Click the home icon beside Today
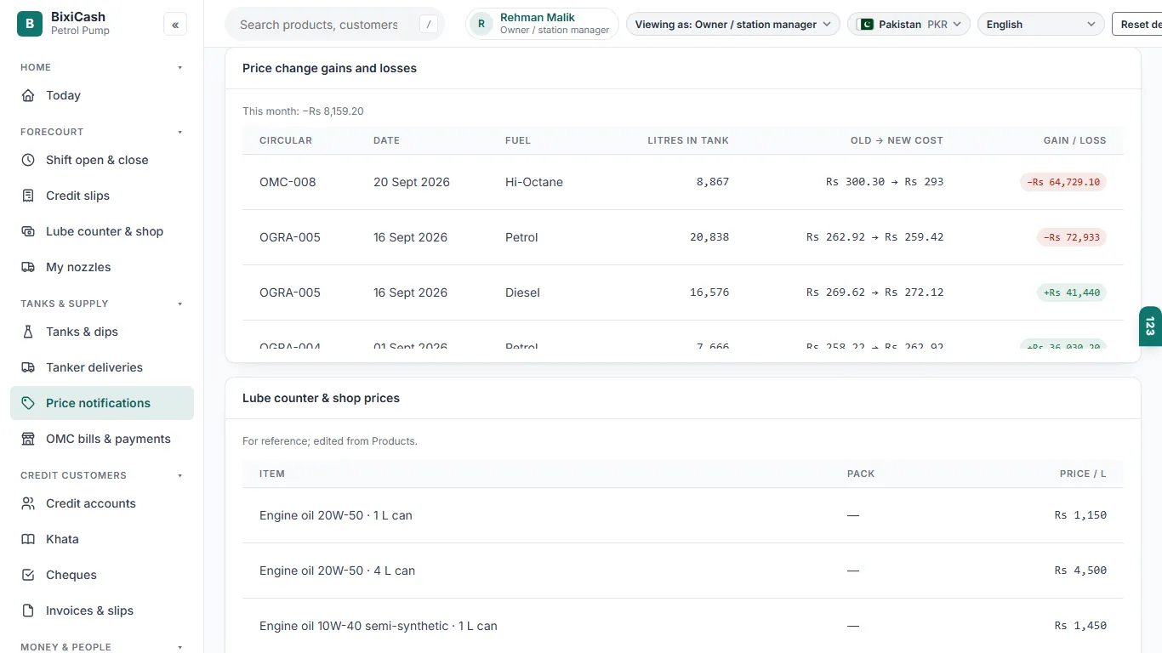 28,95
